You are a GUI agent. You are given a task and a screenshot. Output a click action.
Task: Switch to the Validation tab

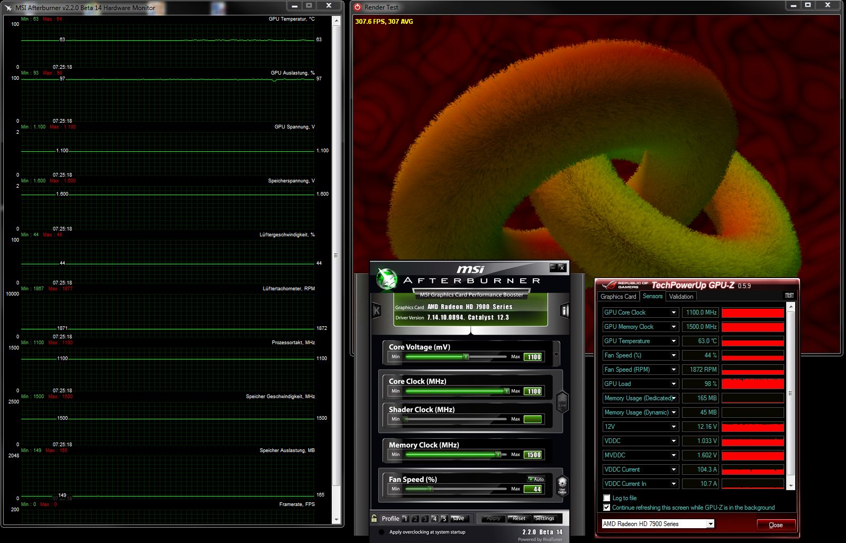click(x=681, y=297)
